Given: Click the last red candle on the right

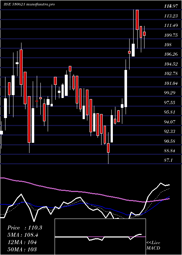Looking at the screenshot, I should [144, 34].
